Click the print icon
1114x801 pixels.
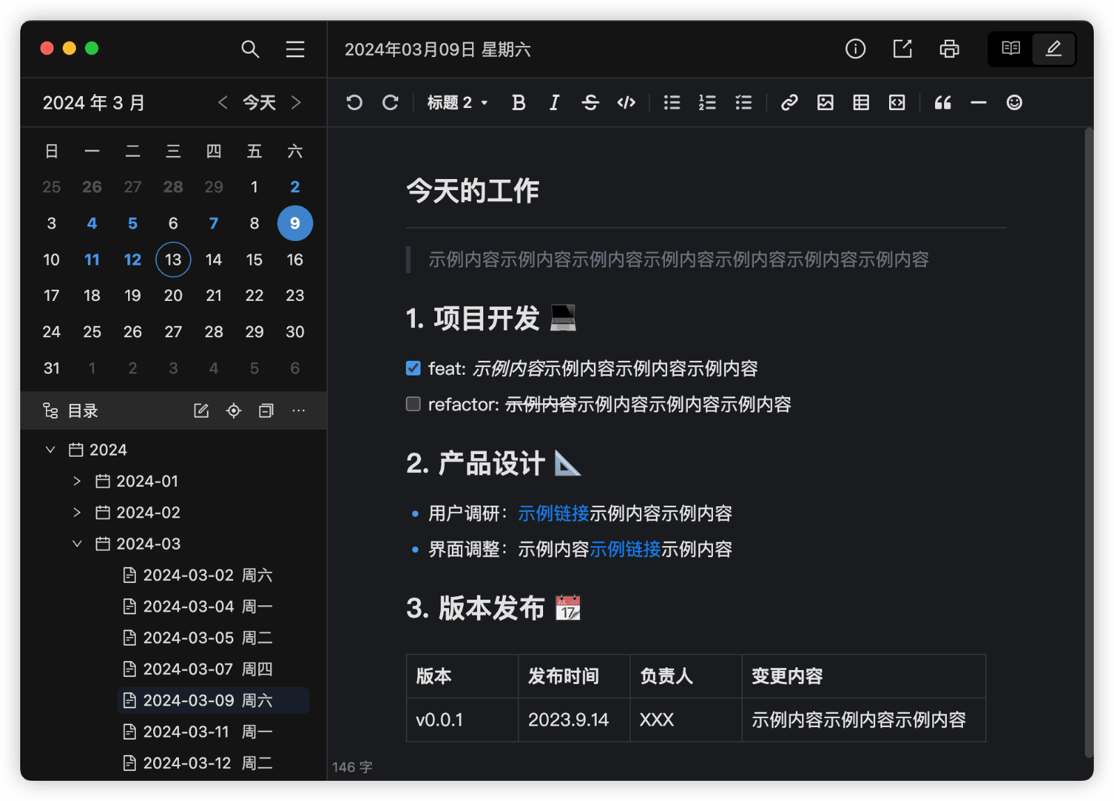click(949, 49)
